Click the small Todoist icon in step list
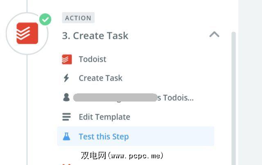Image resolution: width=262 pixels, height=165 pixels. 66,59
